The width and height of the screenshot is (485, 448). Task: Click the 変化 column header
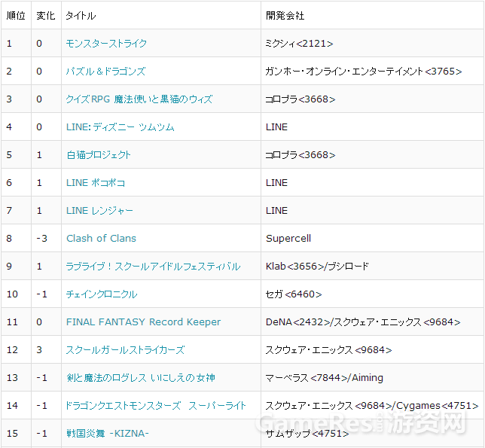[x=46, y=16]
